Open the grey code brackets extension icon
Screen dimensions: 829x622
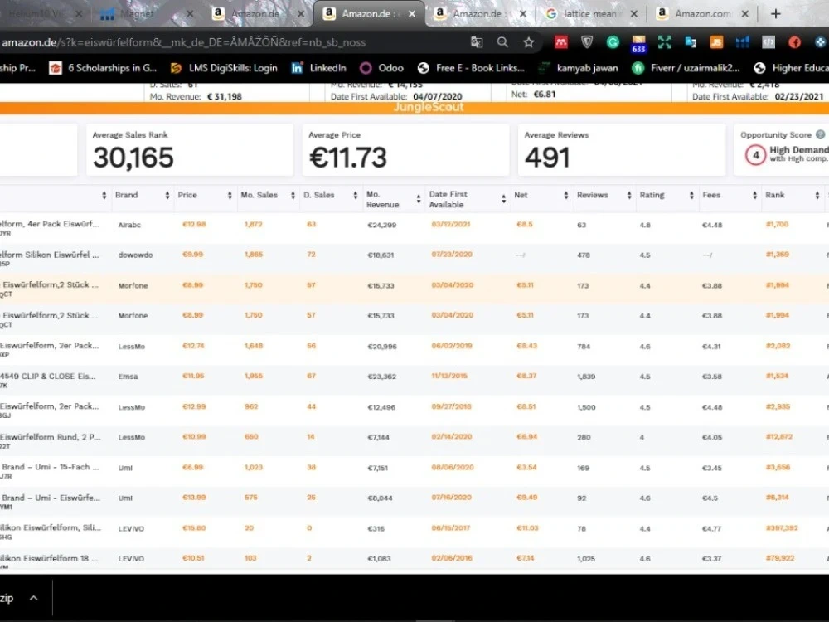pyautogui.click(x=768, y=42)
